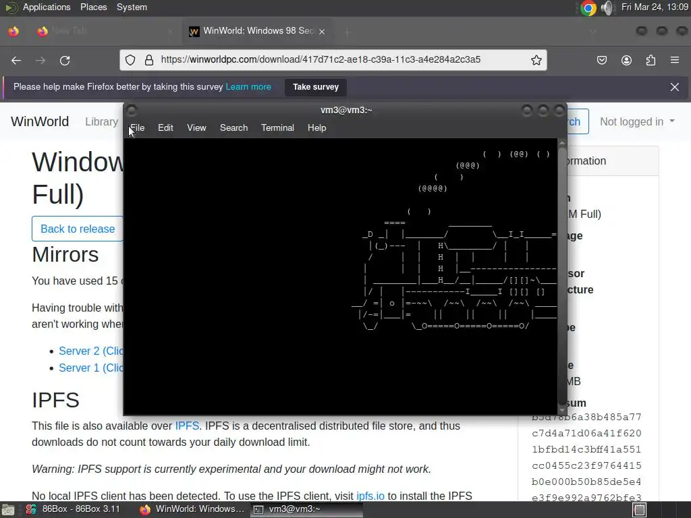
Task: Open the tracking protection shield icon
Action: tap(130, 60)
